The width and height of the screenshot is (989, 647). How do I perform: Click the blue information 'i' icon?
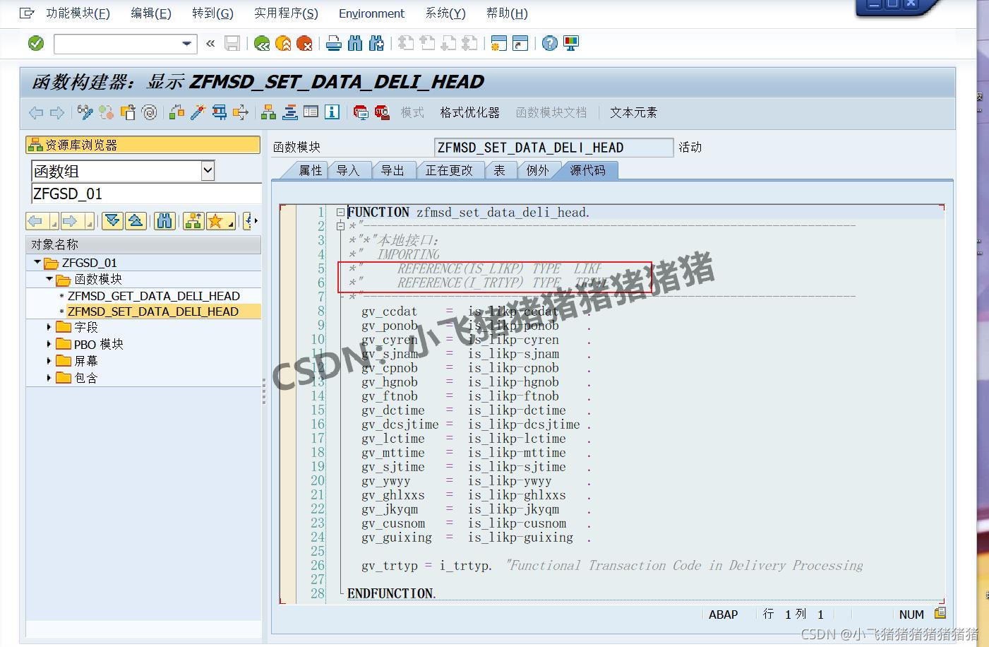[332, 112]
